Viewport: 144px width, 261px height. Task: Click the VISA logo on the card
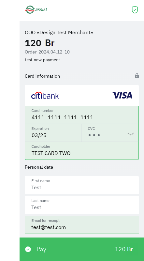[x=122, y=95]
